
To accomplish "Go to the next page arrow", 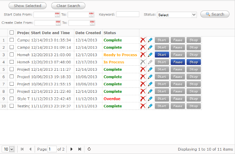I will 71,149.
